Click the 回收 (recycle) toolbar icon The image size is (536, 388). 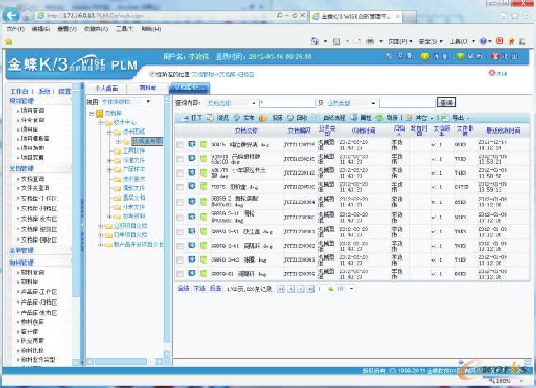[x=290, y=118]
